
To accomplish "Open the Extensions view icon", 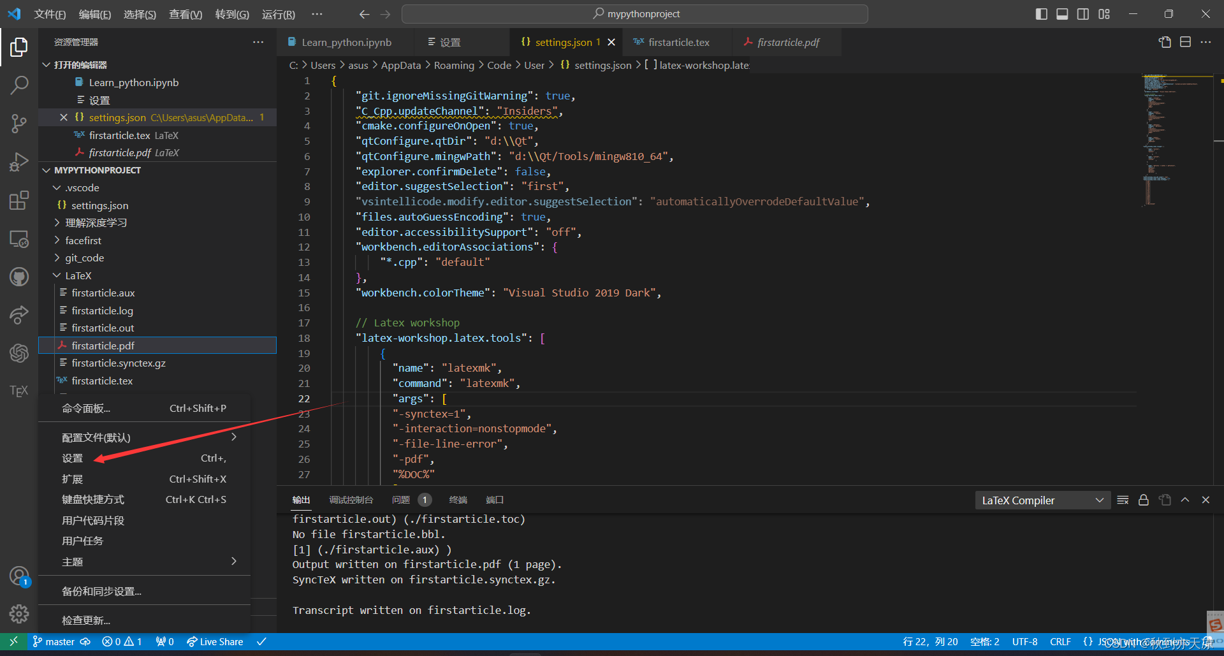I will pyautogui.click(x=19, y=200).
